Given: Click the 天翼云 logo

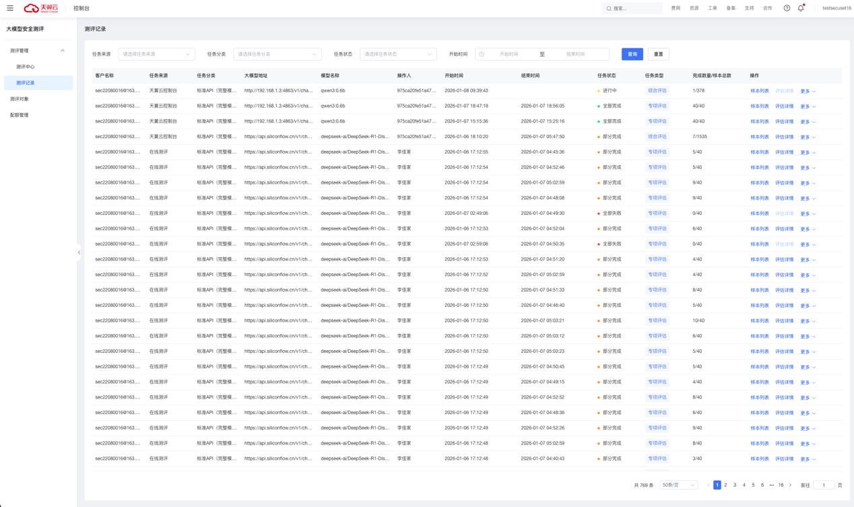Looking at the screenshot, I should [41, 8].
